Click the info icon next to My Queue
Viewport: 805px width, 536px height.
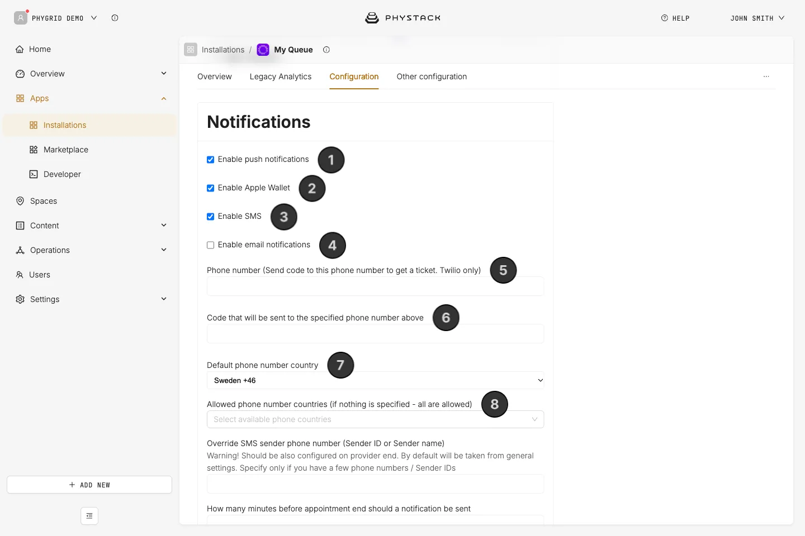326,50
